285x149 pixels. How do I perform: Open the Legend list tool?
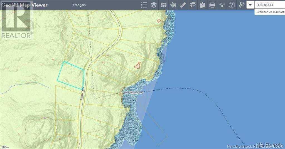(144, 5)
